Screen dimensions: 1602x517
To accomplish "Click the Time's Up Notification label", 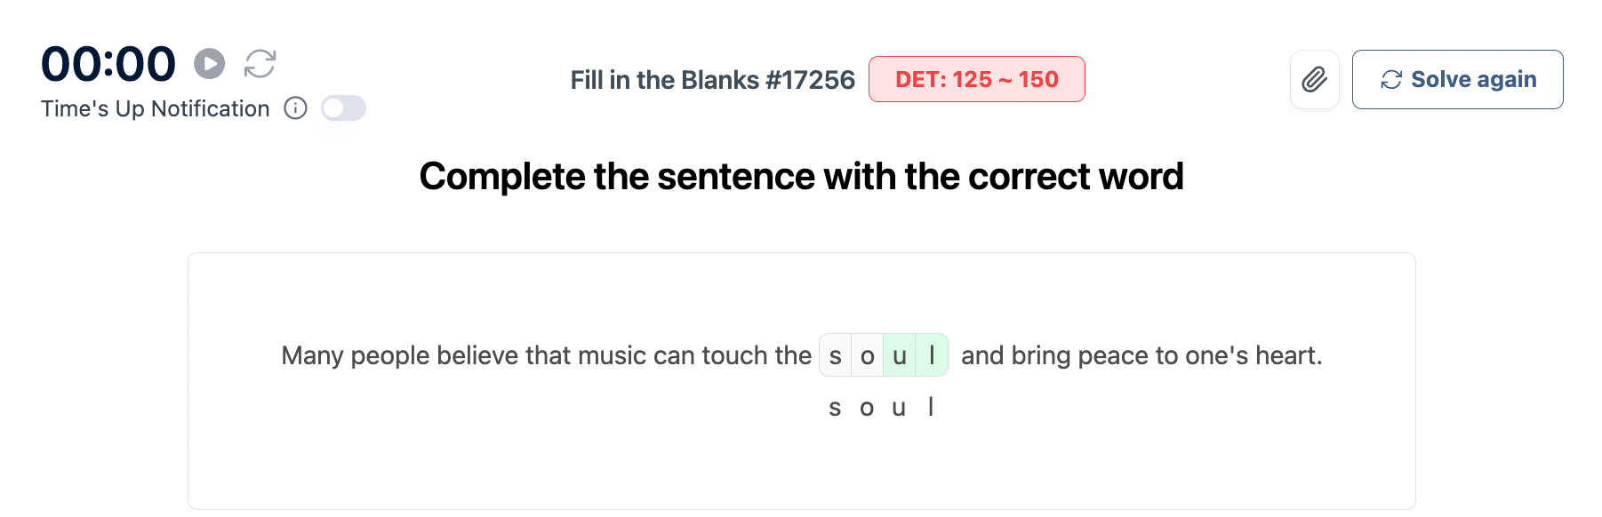I will 155,108.
